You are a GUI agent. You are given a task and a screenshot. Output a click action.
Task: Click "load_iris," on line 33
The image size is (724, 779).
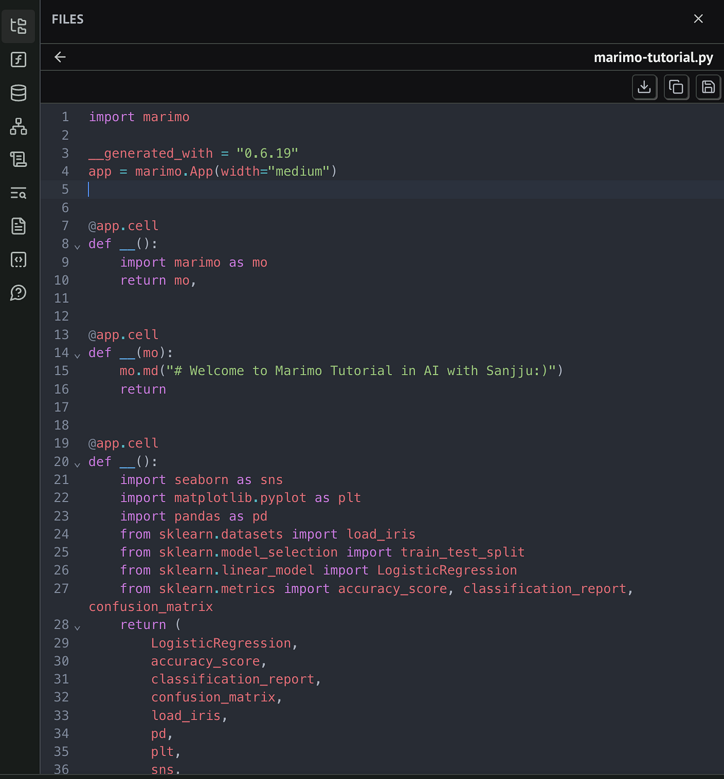click(x=189, y=716)
